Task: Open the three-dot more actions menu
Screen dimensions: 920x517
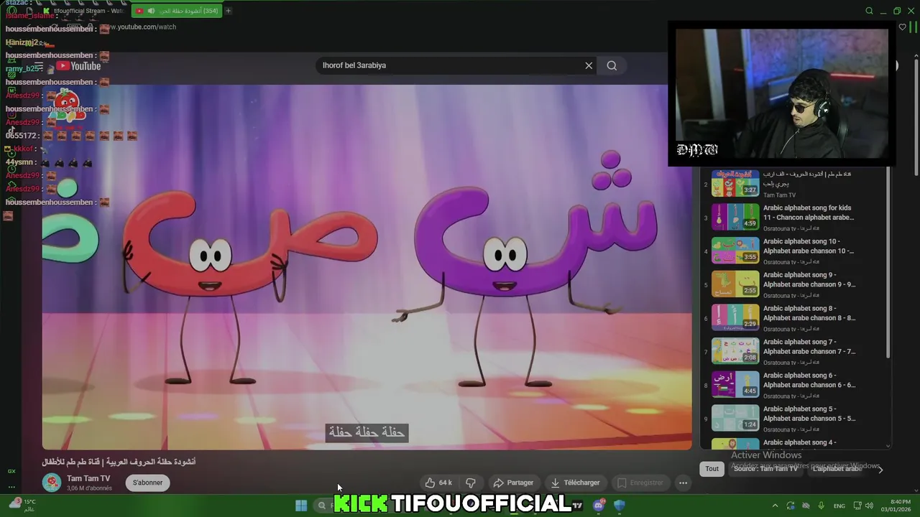Action: (x=684, y=483)
